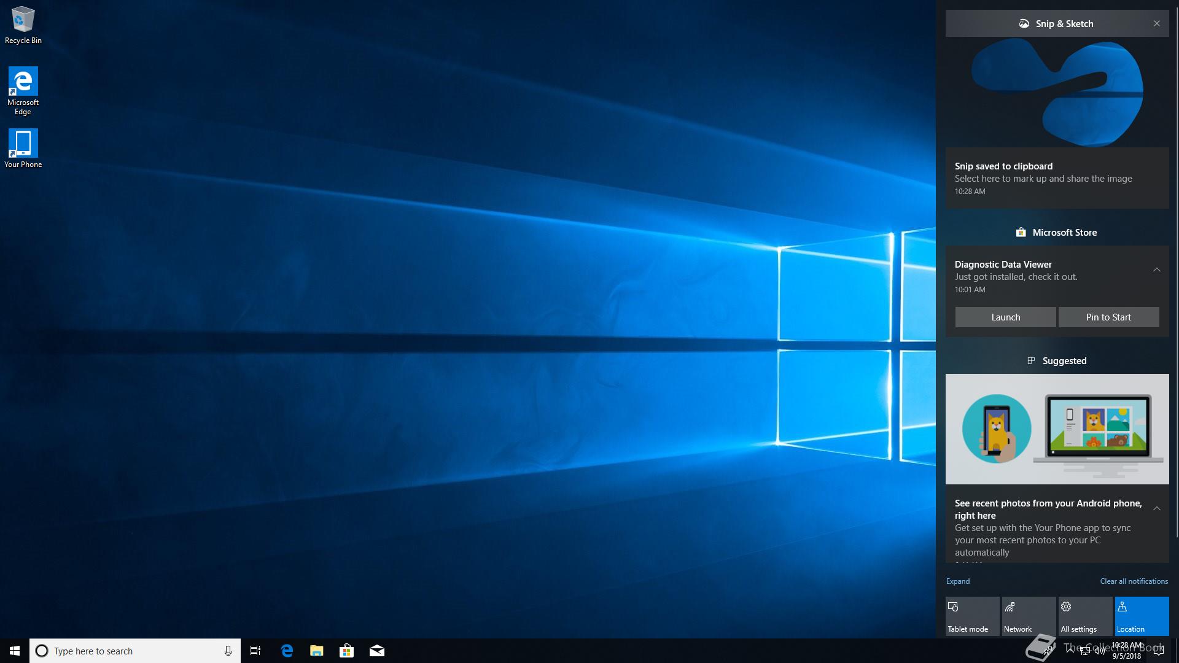Activate the search box microphone

228,651
